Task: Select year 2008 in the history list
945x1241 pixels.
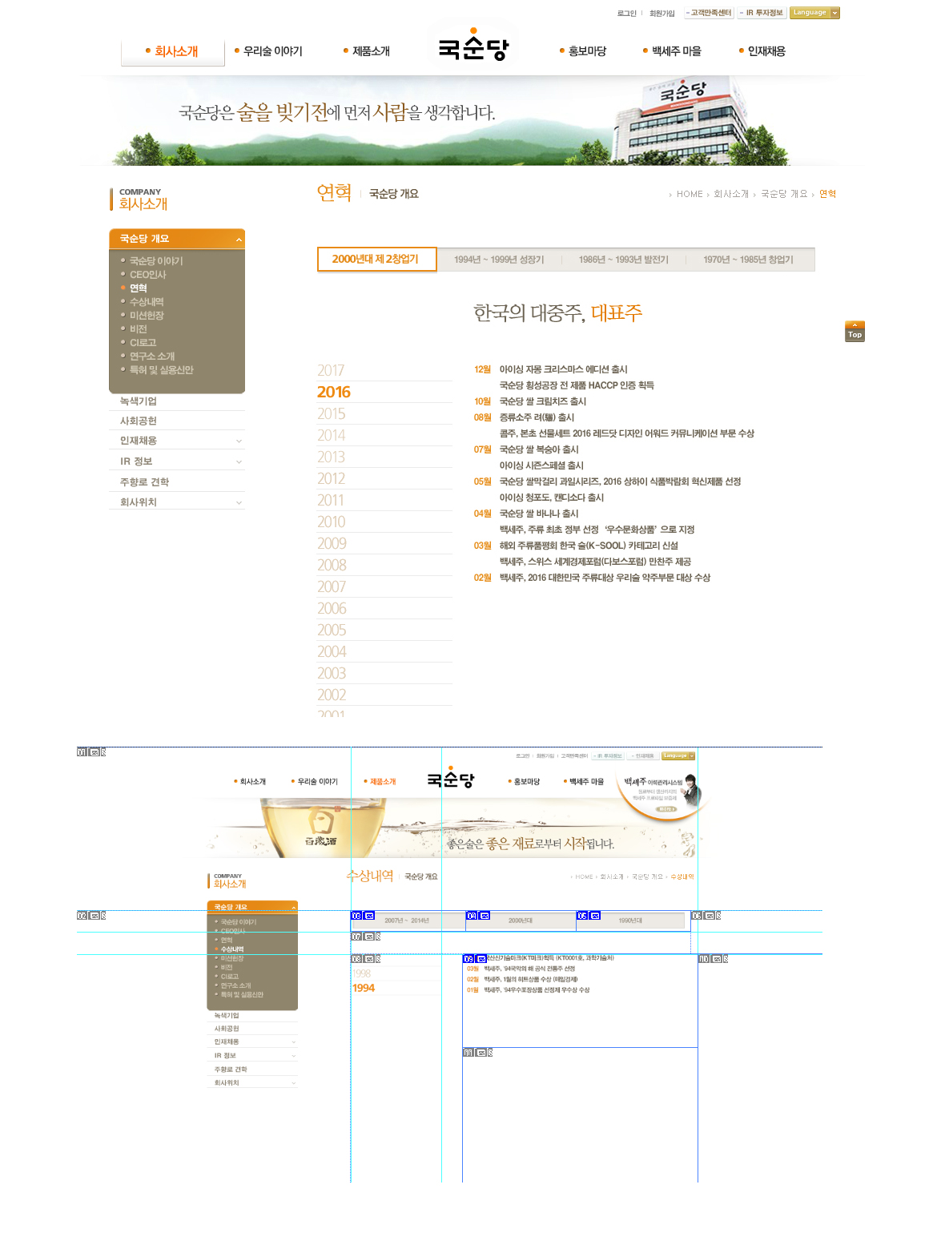Action: coord(332,566)
